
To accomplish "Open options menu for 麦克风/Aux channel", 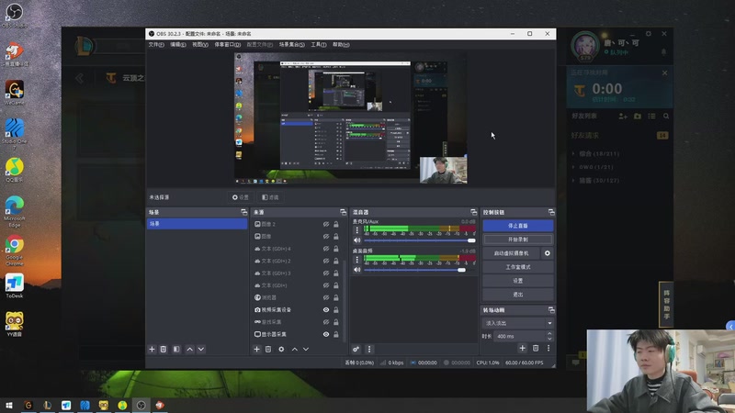I will [356, 230].
